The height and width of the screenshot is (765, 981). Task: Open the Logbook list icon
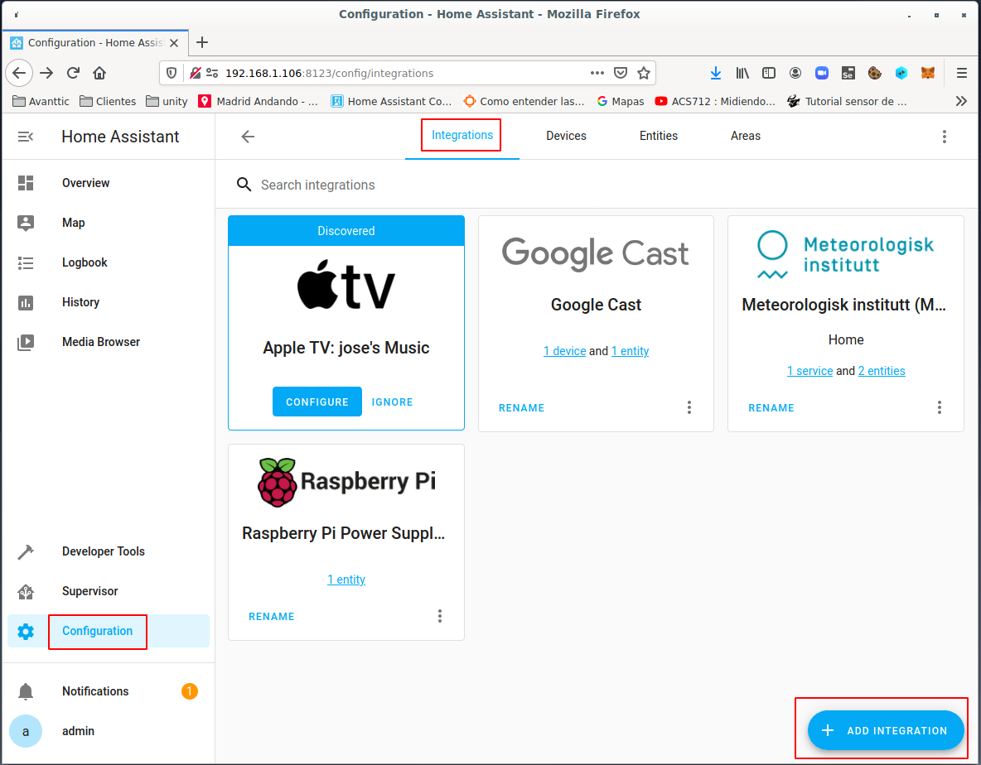[26, 262]
